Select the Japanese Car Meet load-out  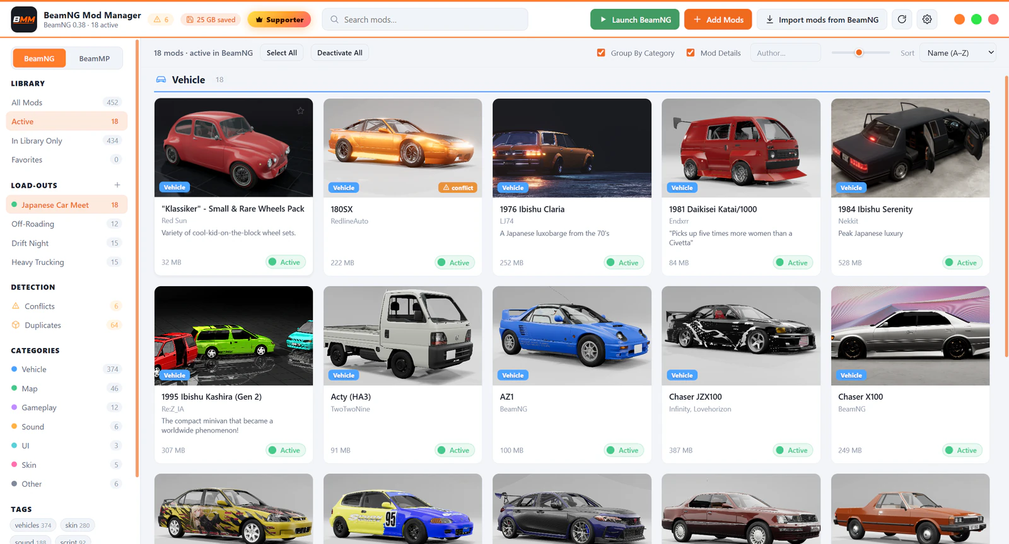pyautogui.click(x=66, y=205)
